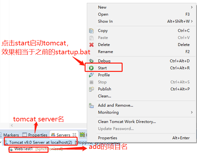
Task: Switch to the Servers tab
Action: [x=64, y=135]
